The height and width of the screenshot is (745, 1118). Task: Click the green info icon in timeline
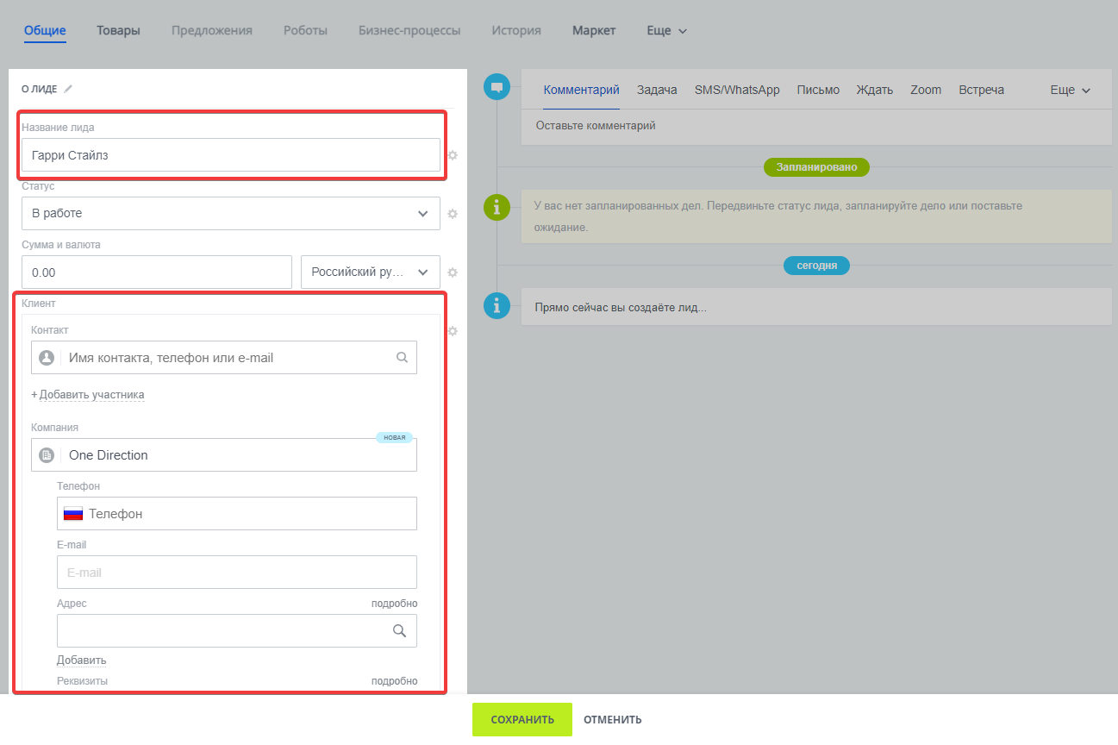pos(497,207)
